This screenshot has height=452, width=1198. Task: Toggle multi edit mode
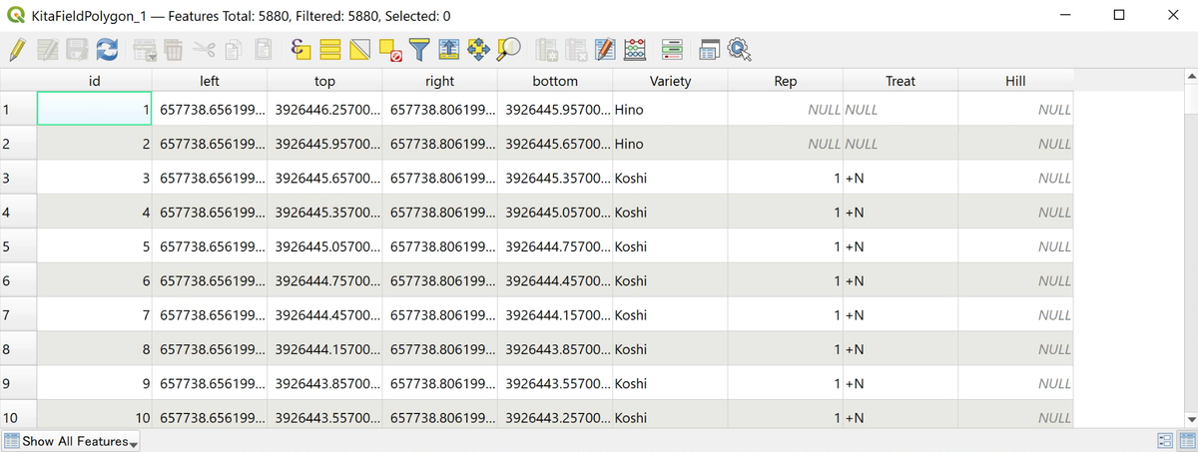pos(48,49)
